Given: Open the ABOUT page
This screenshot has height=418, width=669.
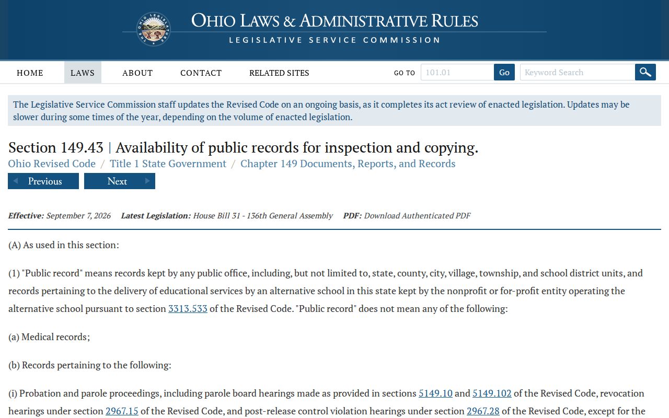Looking at the screenshot, I should [x=137, y=73].
